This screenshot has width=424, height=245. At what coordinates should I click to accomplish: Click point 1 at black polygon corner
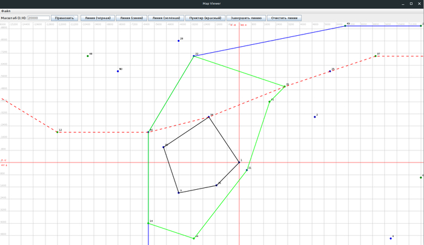[x=239, y=162]
